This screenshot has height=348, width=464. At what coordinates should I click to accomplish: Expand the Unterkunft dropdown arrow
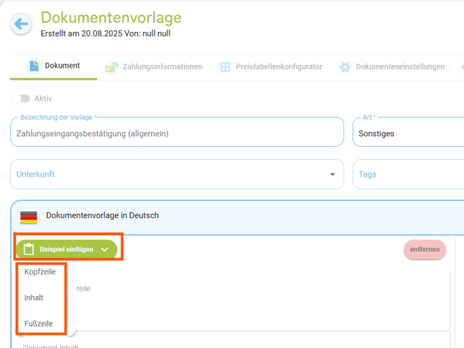click(333, 174)
